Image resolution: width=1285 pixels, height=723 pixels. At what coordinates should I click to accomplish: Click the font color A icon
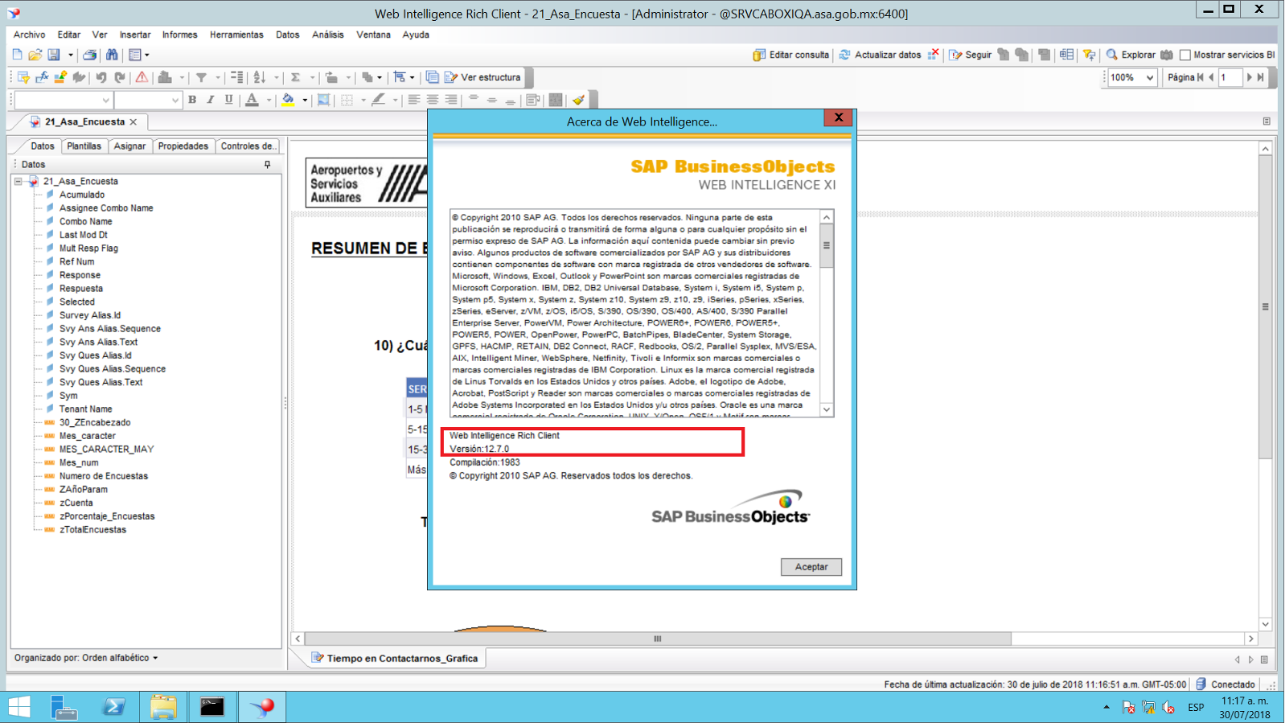point(252,100)
